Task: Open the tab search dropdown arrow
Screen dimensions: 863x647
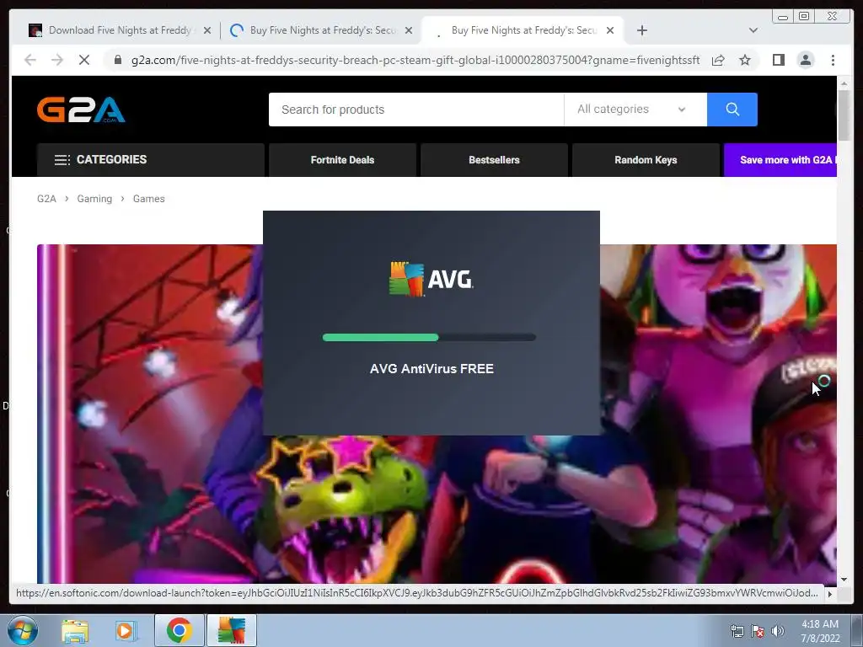Action: click(x=753, y=30)
